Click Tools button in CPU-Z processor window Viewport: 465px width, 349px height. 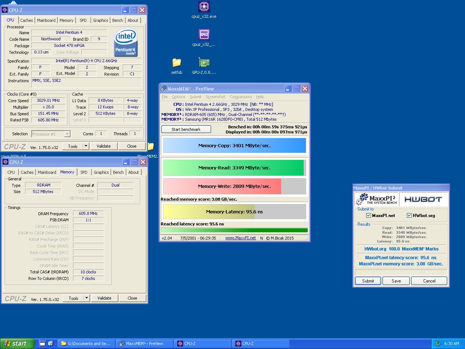73,146
